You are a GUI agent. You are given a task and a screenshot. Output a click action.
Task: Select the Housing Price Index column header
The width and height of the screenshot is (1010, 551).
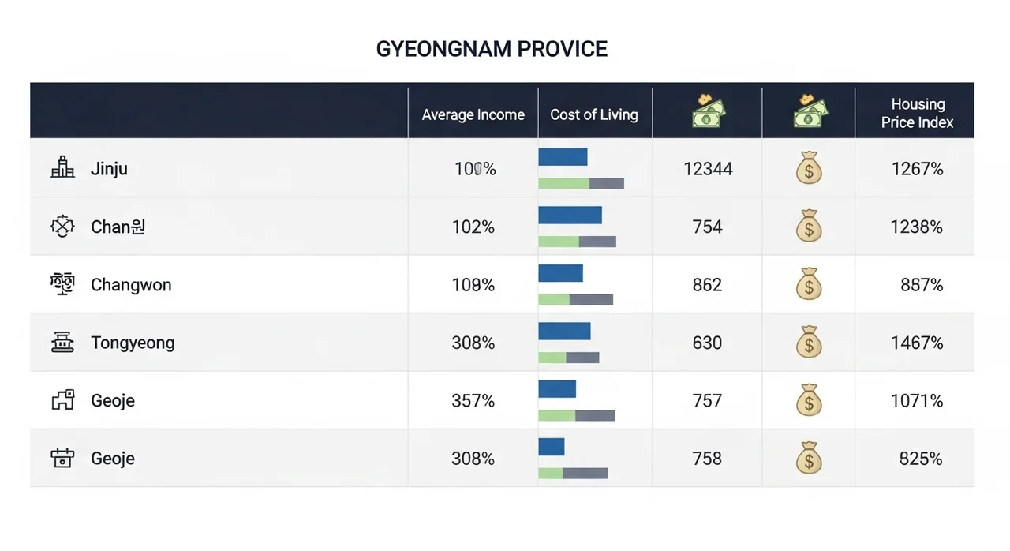917,114
